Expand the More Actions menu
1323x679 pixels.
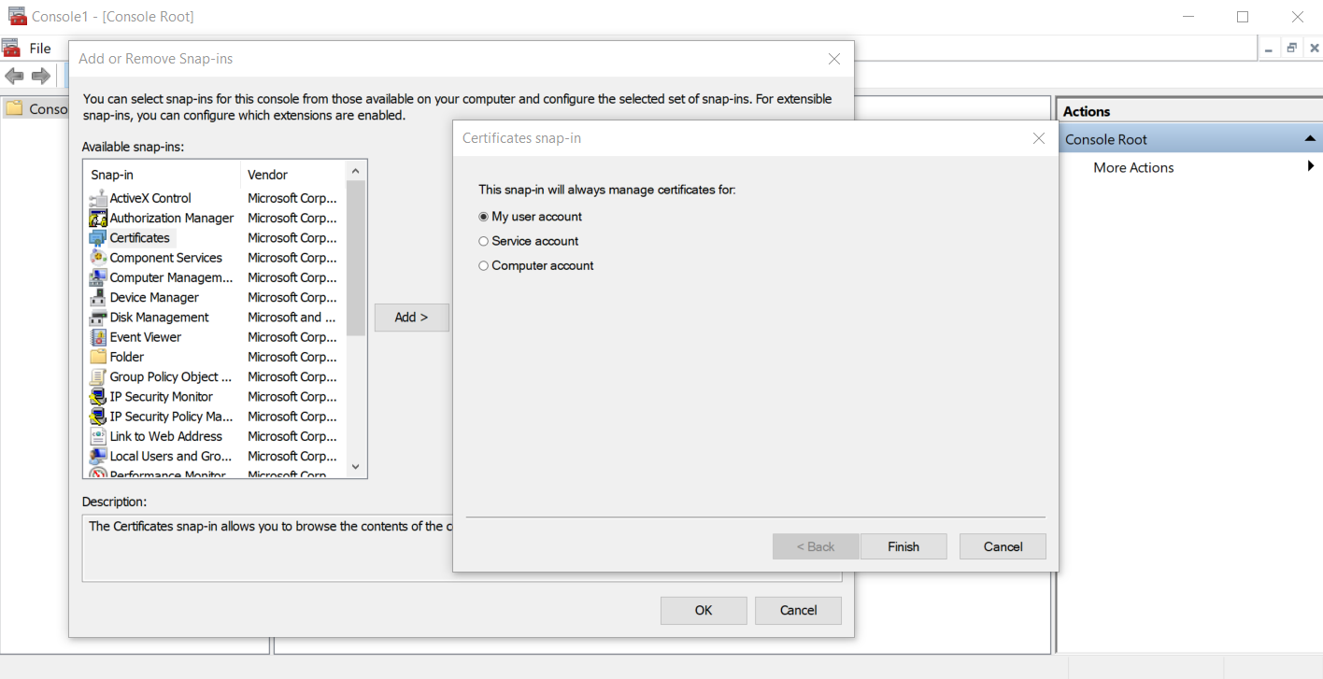[x=1311, y=166]
